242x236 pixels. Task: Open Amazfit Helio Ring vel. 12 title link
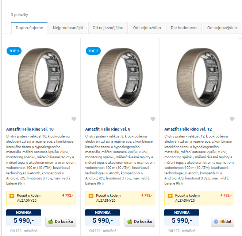pyautogui.click(x=188, y=129)
